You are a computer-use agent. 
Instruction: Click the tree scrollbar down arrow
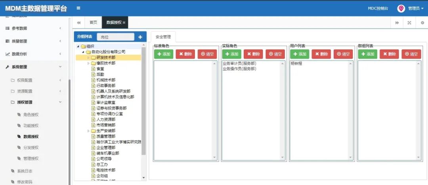144,178
